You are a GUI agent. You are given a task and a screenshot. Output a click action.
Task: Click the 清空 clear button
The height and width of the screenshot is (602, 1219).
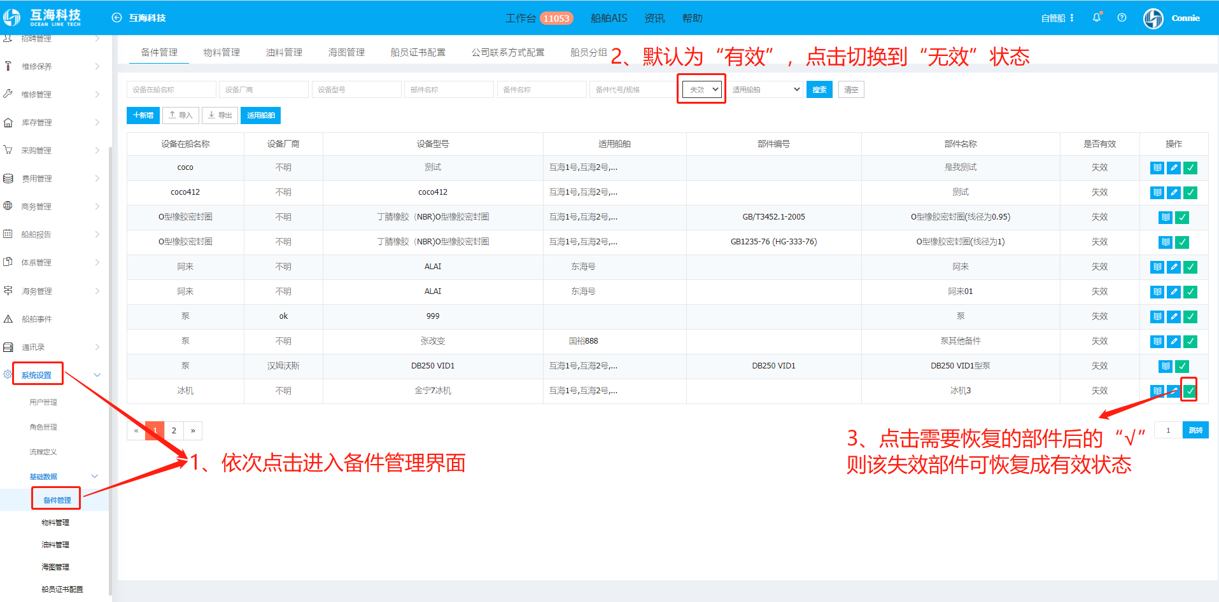tap(851, 90)
